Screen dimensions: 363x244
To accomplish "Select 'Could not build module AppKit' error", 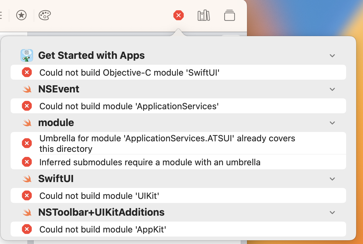I will [x=178, y=229].
